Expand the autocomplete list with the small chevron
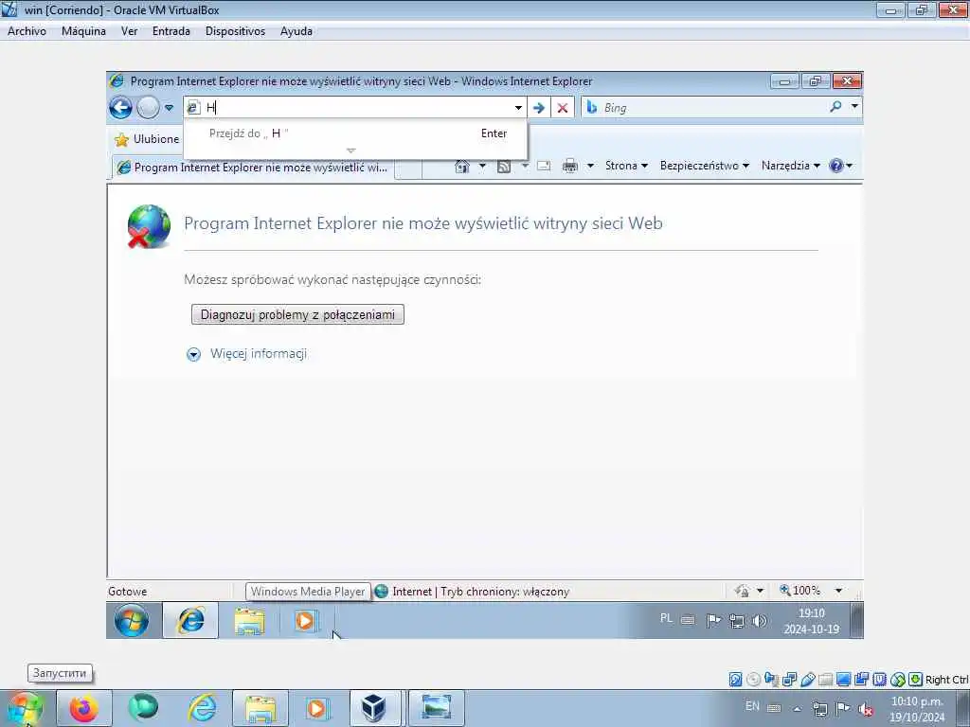970x727 pixels. [x=350, y=151]
